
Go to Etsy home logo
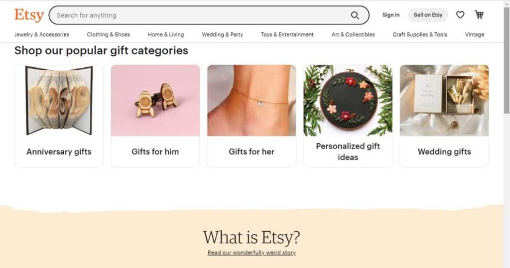tap(29, 15)
